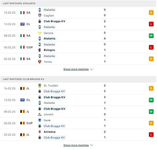This screenshot has height=150, width=157.
Task: Open Bologna team name link
Action: pyautogui.click(x=49, y=50)
